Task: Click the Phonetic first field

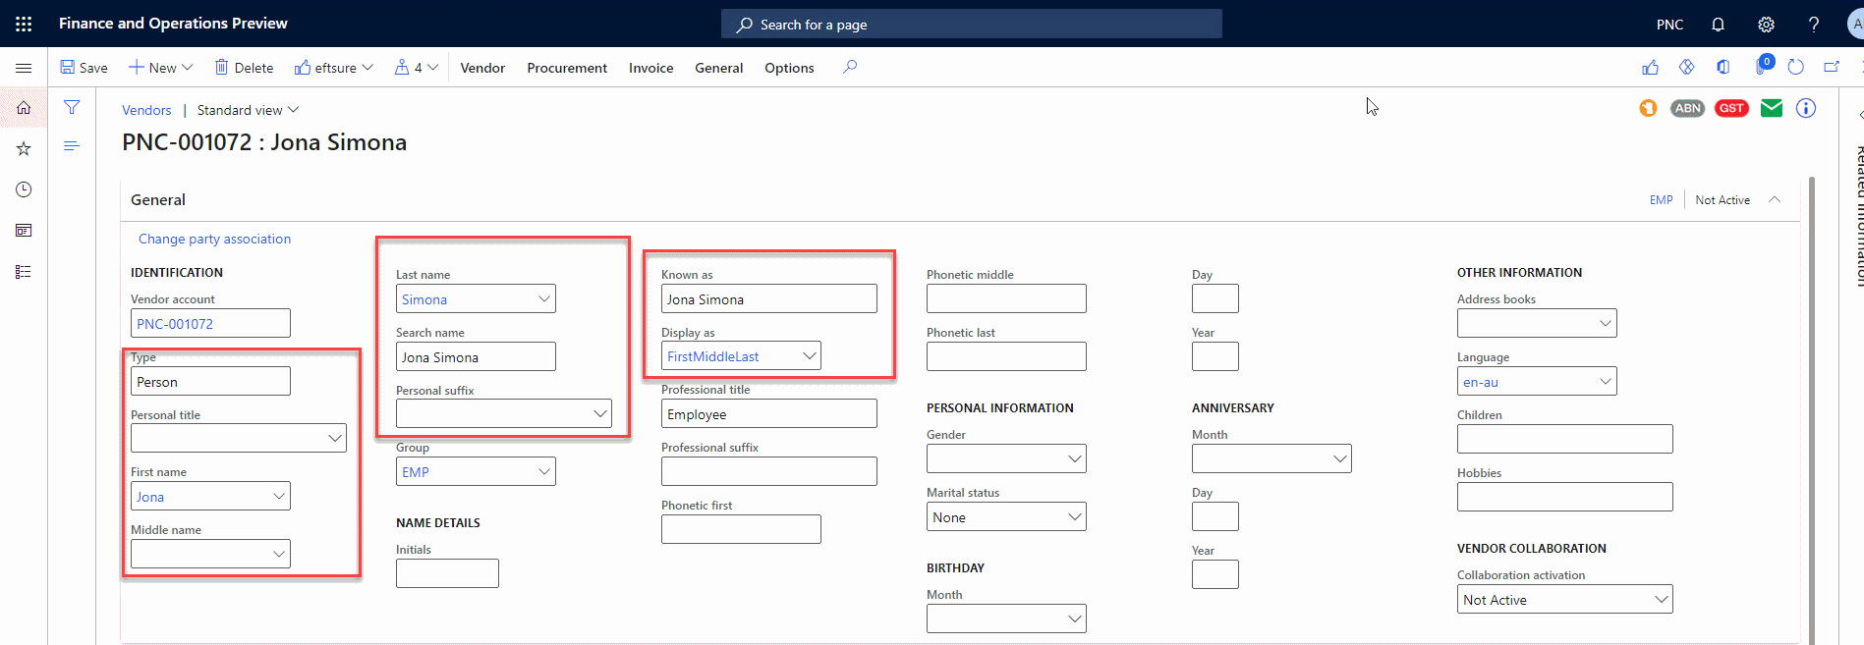Action: click(741, 529)
